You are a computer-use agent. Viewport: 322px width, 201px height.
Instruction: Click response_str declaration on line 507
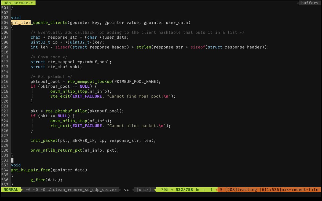[80, 37]
